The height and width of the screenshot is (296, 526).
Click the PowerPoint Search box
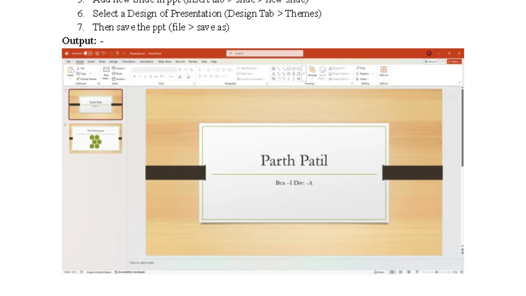[x=265, y=53]
